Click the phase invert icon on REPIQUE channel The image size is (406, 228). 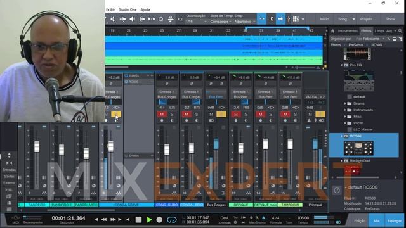tap(241, 84)
